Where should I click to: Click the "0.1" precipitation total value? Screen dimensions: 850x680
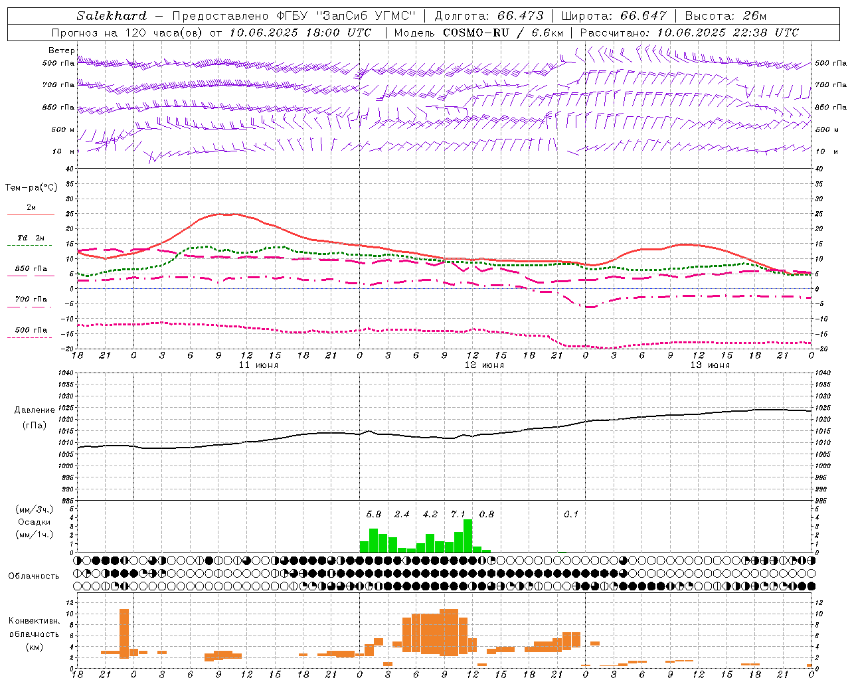[571, 514]
